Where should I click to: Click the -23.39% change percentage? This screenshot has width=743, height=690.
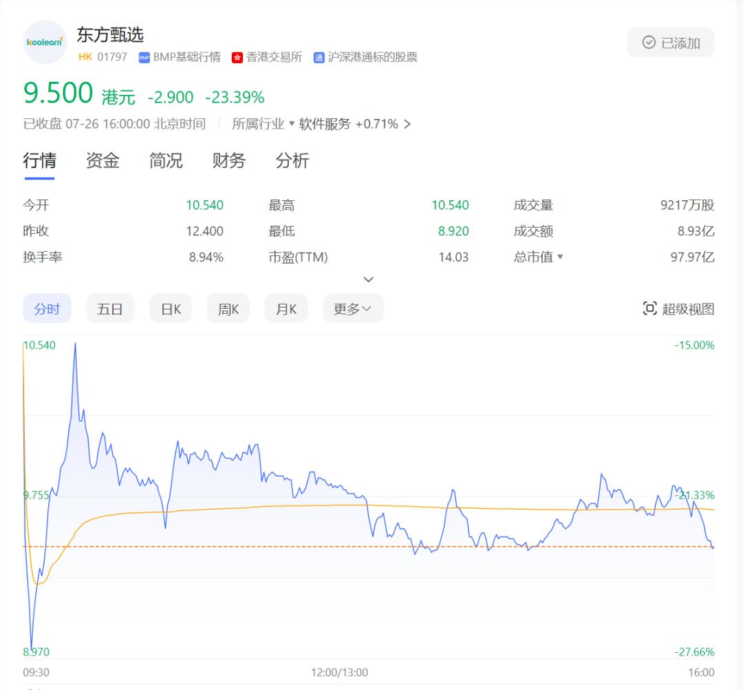tap(235, 98)
